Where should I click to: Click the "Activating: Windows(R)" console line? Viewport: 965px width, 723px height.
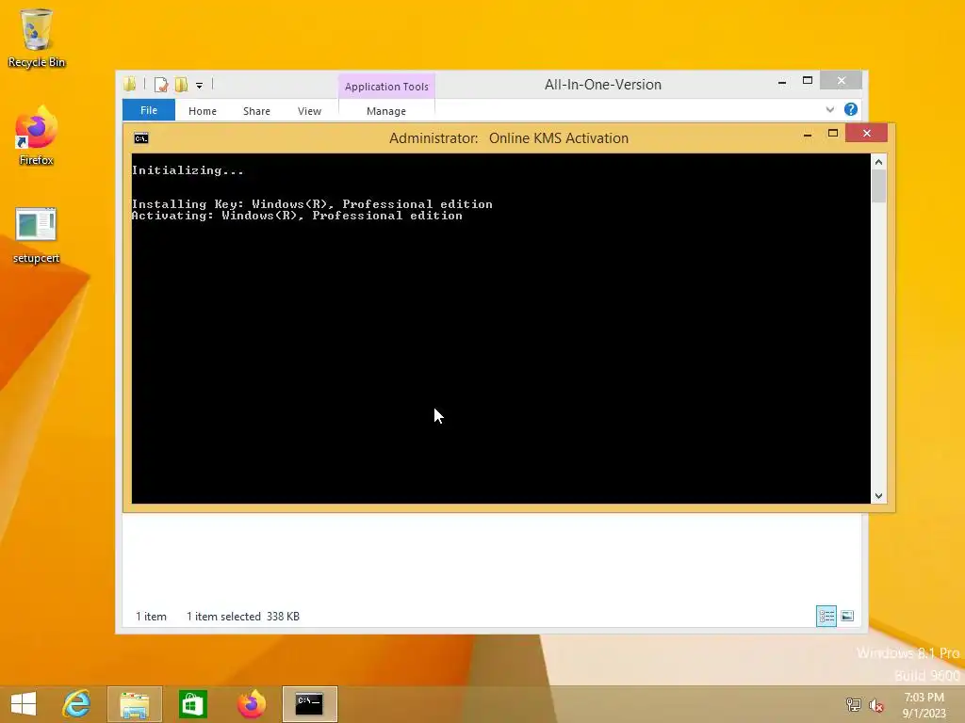(297, 216)
